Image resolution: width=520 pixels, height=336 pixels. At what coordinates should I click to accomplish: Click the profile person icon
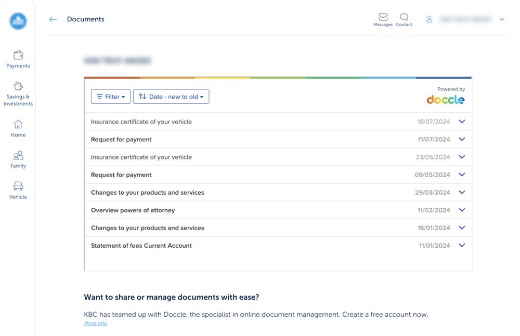[x=430, y=19]
